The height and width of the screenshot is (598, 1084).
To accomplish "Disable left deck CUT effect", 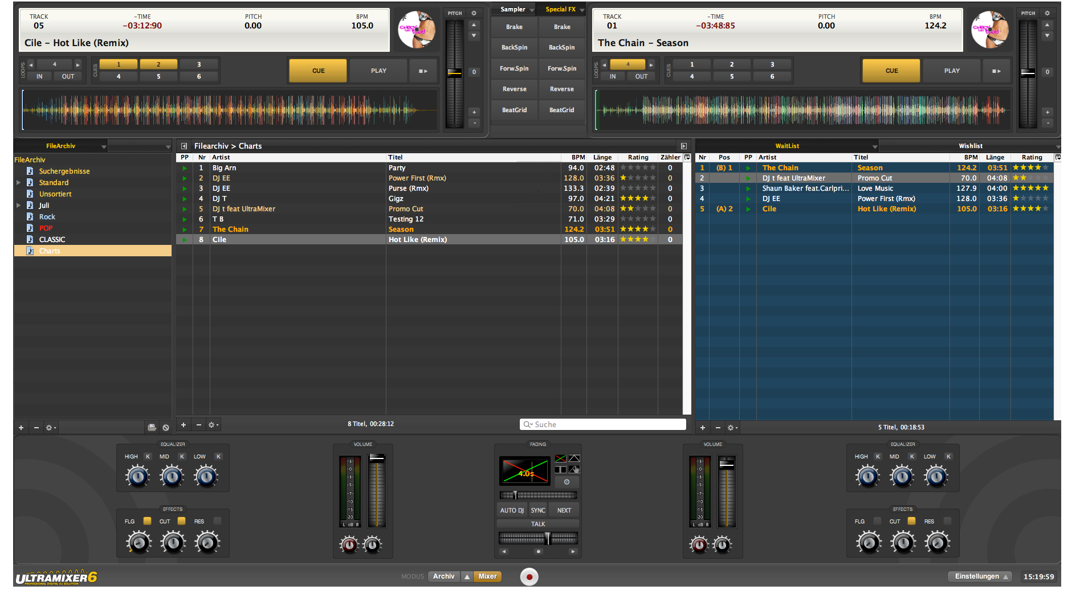I will pyautogui.click(x=181, y=521).
